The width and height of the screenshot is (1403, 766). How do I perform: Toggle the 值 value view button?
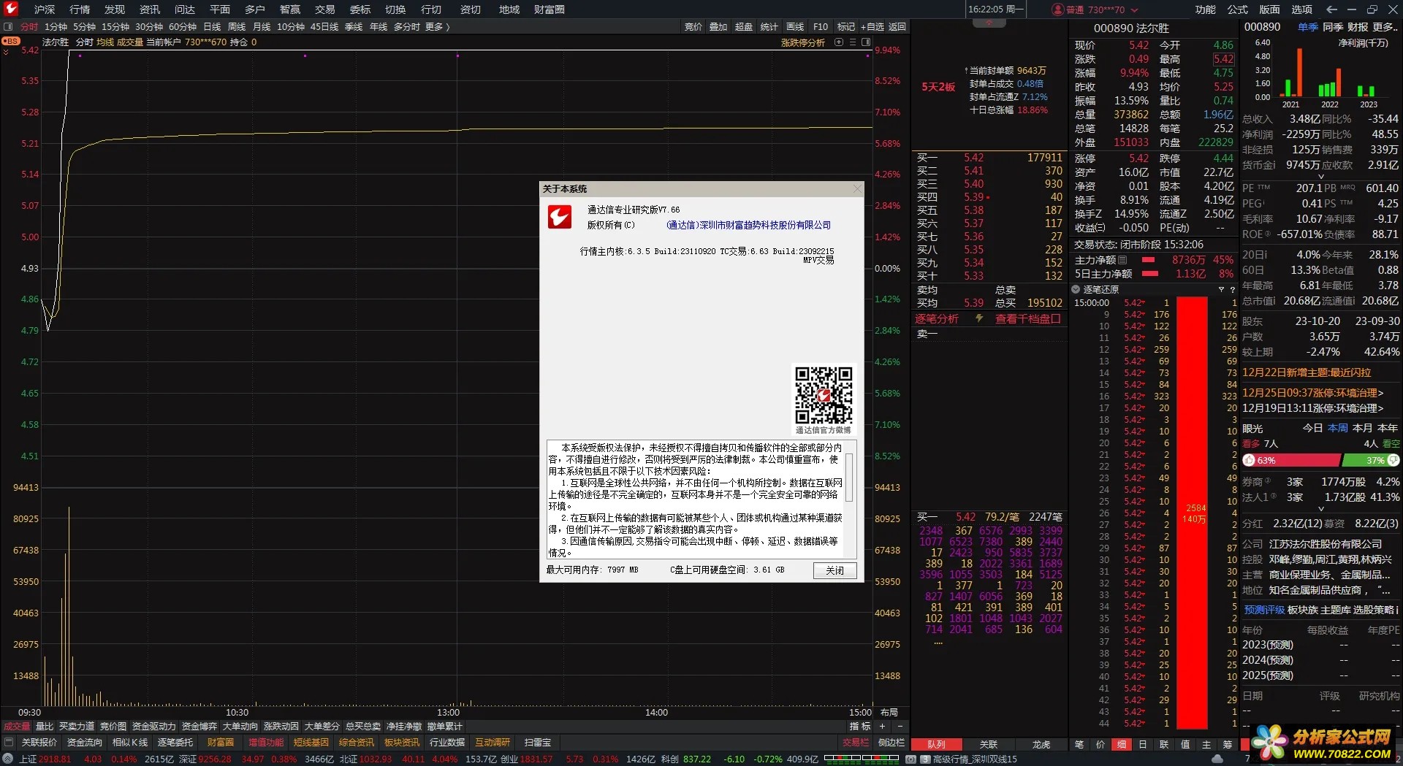1185,745
